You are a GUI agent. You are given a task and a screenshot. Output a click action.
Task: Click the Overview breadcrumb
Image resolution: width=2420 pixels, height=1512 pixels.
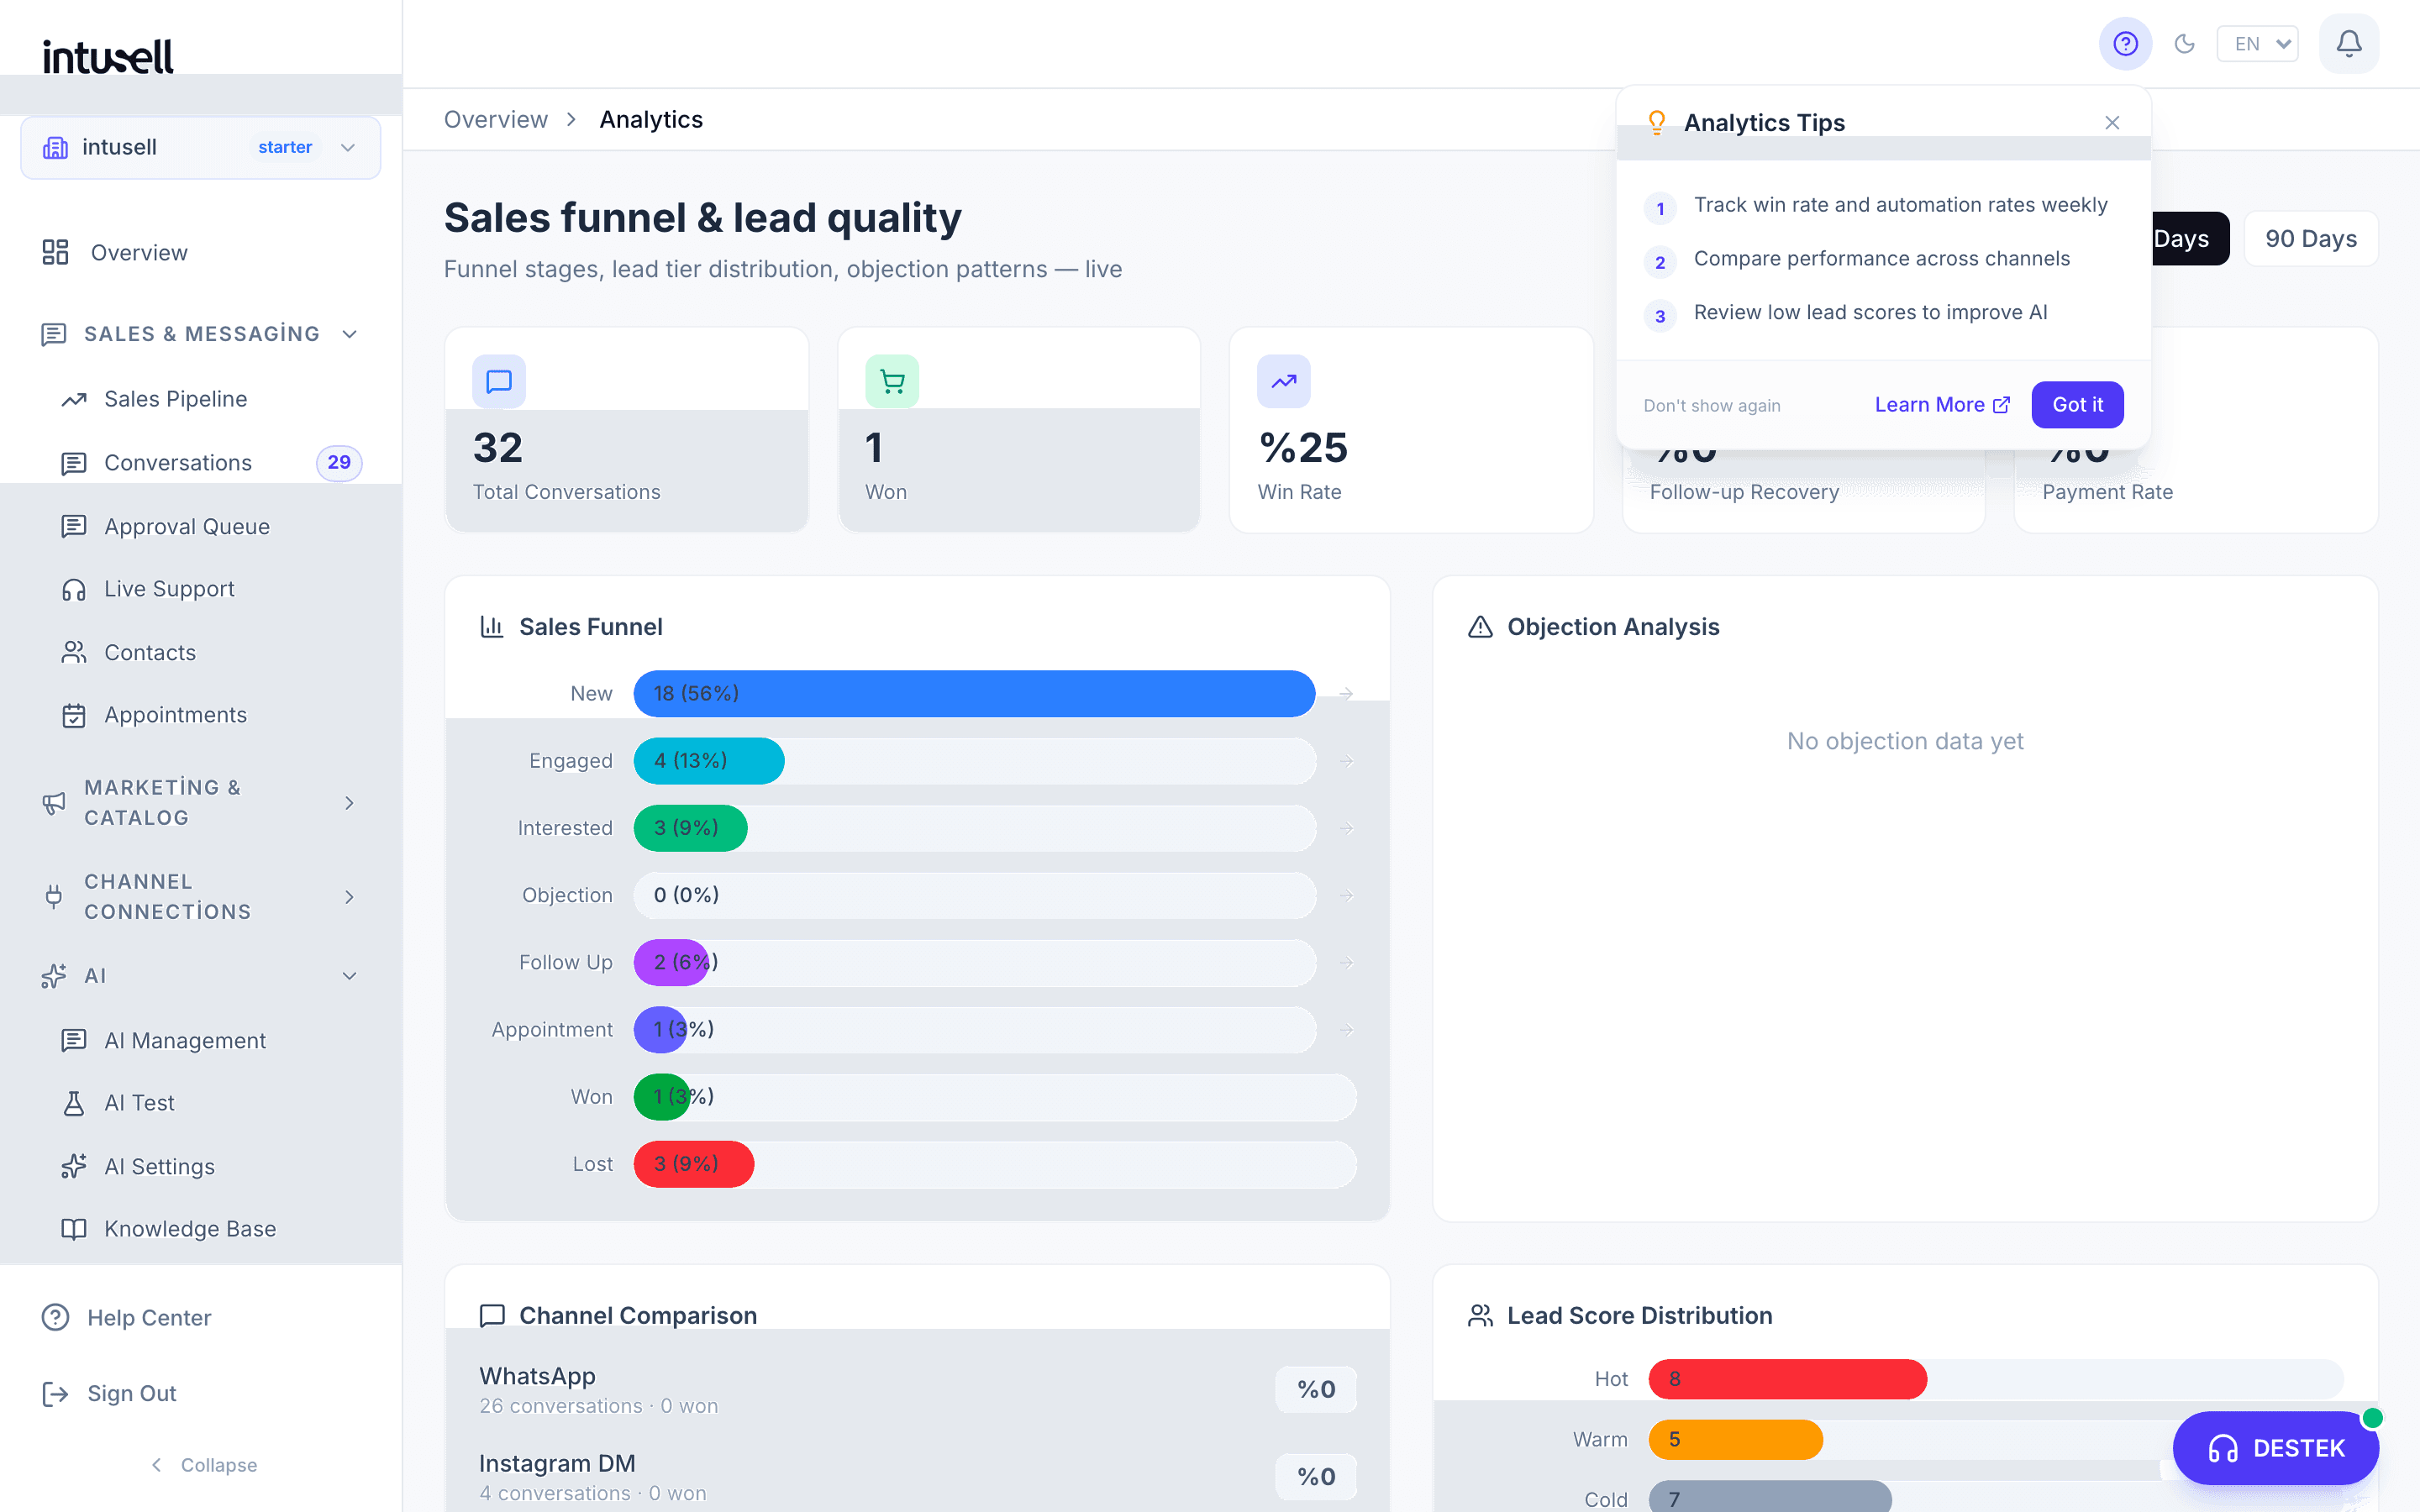point(496,120)
